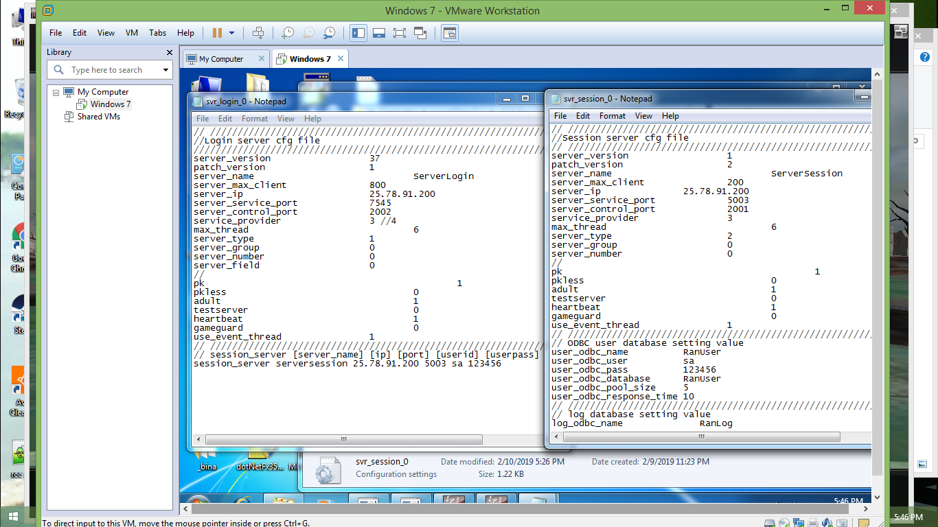Click the svr_session_0 filename in details pane
Screen dimensions: 938x527
pos(382,462)
